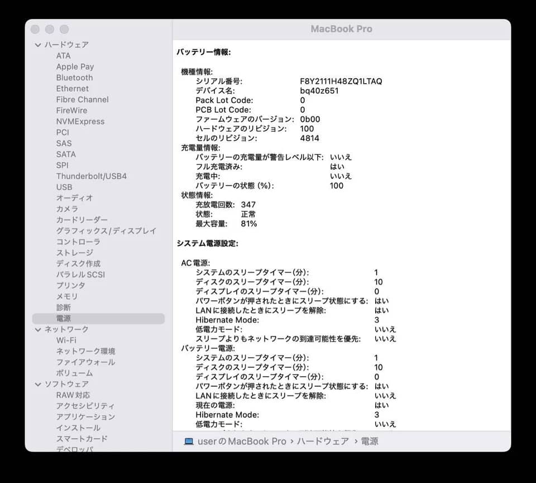536x483 pixels.
Task: Select カメラ in the sidebar
Action: pos(68,209)
